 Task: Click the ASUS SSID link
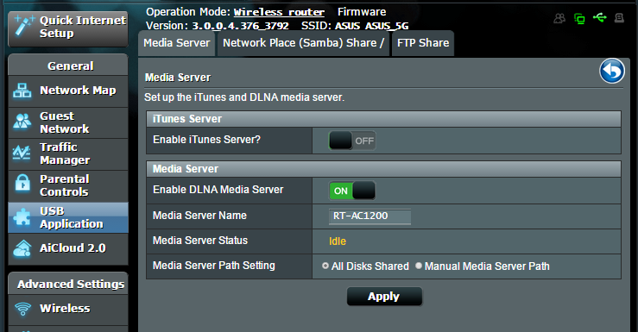348,26
